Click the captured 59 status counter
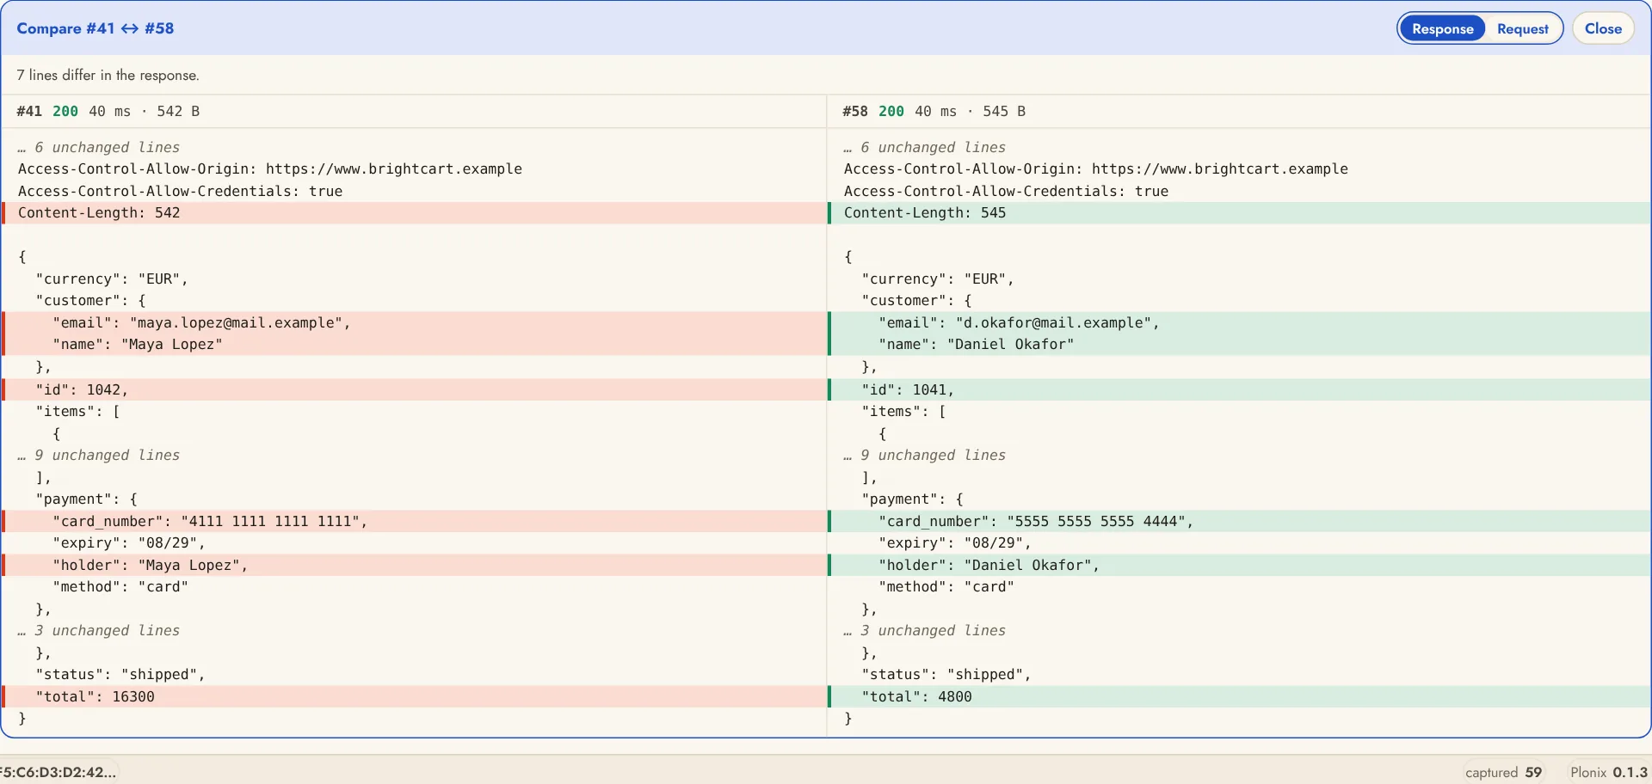 [x=1503, y=772]
